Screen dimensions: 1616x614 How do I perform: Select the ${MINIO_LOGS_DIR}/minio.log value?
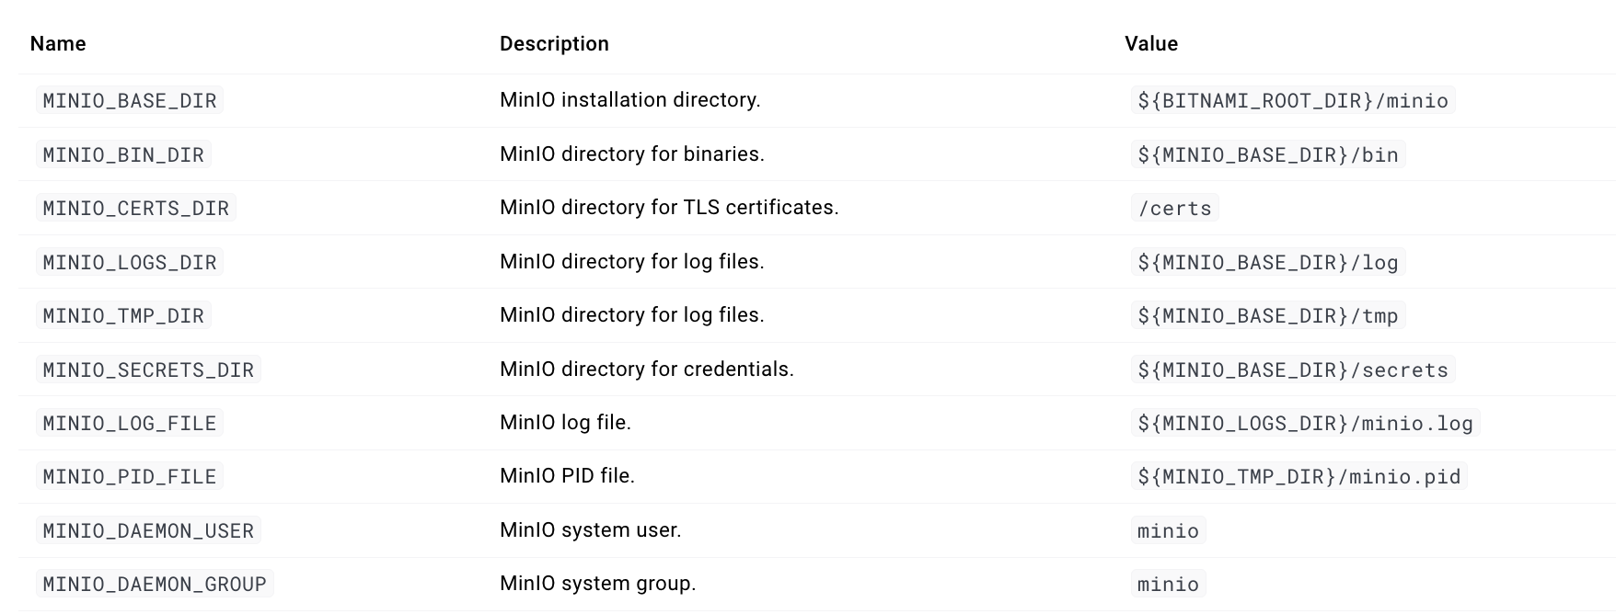tap(1305, 424)
